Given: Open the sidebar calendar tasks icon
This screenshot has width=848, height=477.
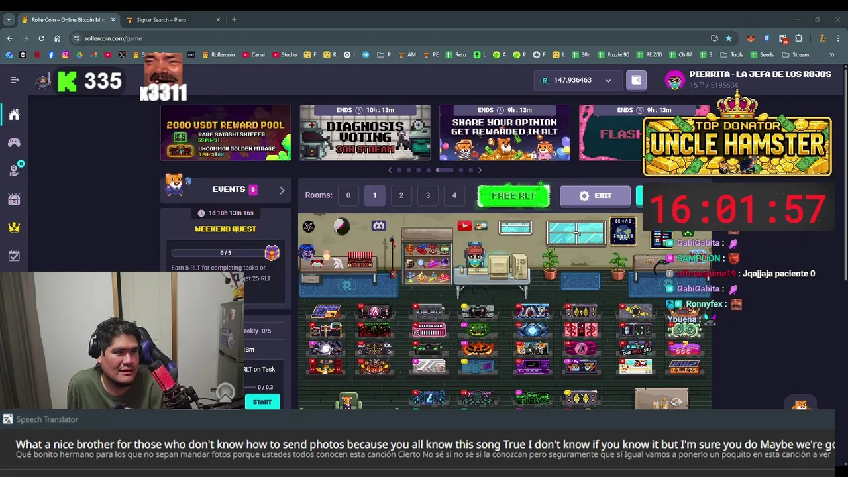Looking at the screenshot, I should 14,256.
